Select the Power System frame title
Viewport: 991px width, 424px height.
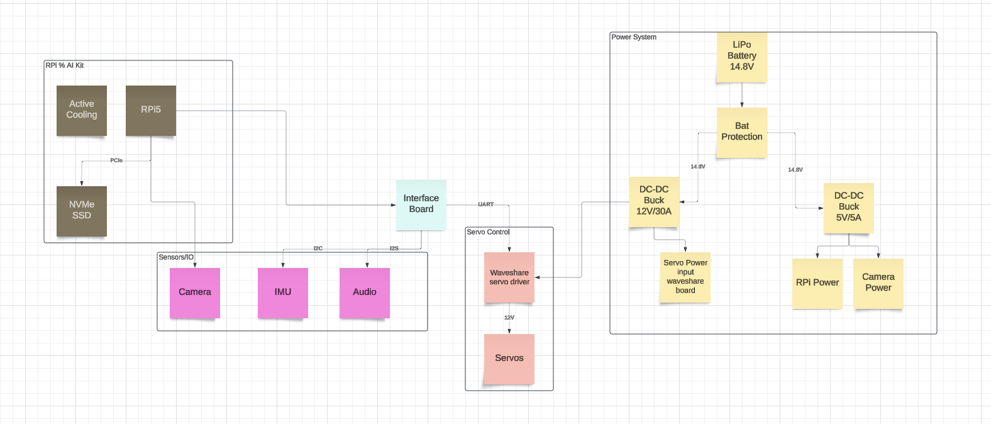coord(634,37)
